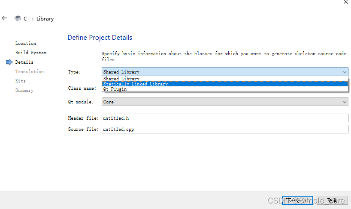Select the Kits wizard step
This screenshot has width=351, height=209.
pyautogui.click(x=20, y=81)
